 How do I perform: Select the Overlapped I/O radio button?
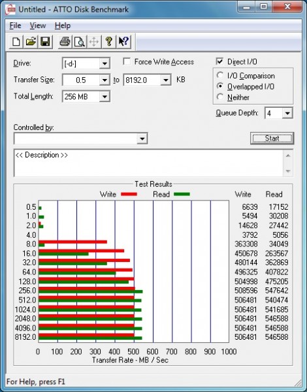coord(220,86)
